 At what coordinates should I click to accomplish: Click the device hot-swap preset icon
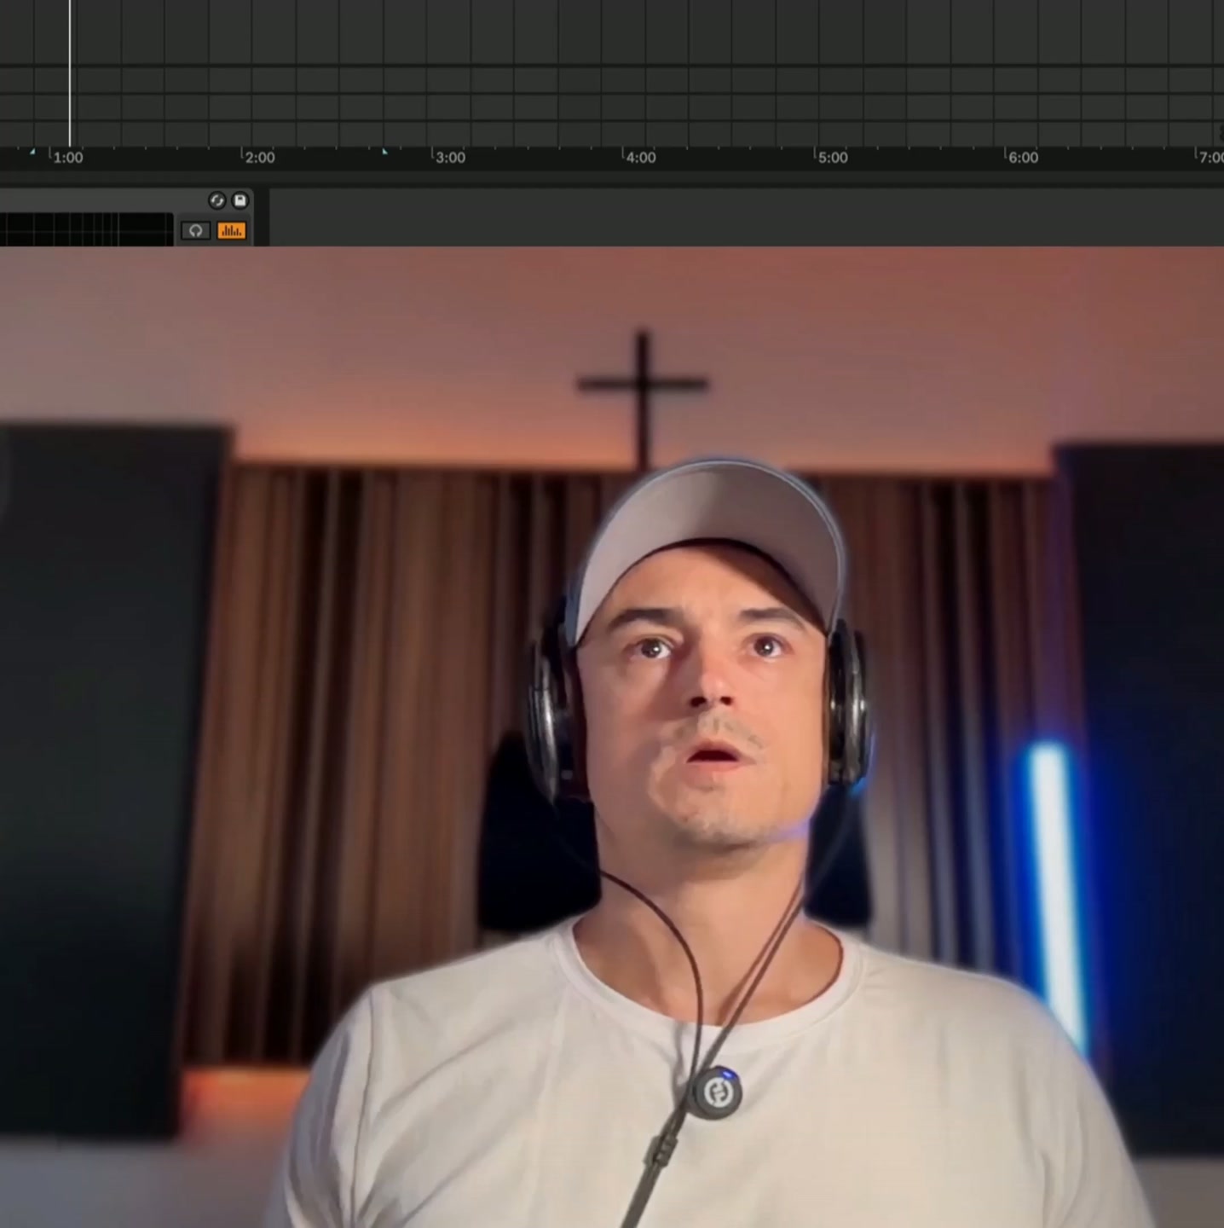pos(217,200)
